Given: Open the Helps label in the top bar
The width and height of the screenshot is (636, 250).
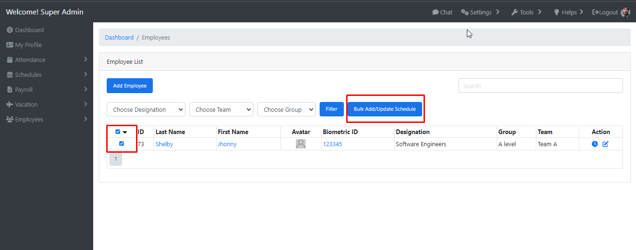Looking at the screenshot, I should [x=569, y=12].
